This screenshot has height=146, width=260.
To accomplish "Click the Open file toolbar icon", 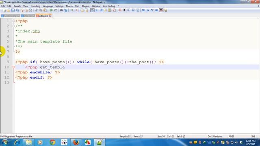I will [9, 10].
